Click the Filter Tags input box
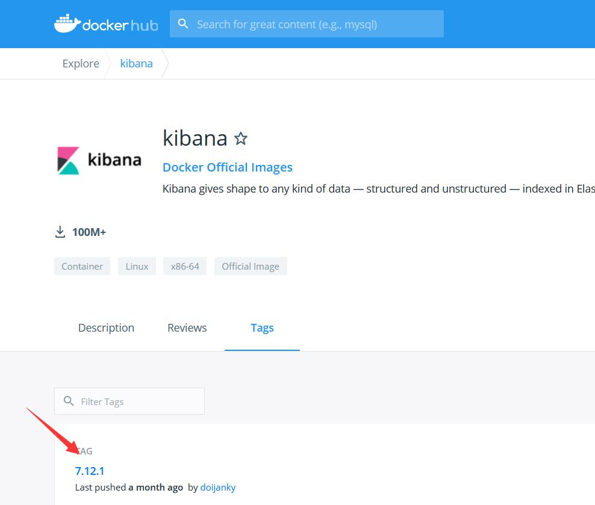The height and width of the screenshot is (505, 595). [129, 401]
